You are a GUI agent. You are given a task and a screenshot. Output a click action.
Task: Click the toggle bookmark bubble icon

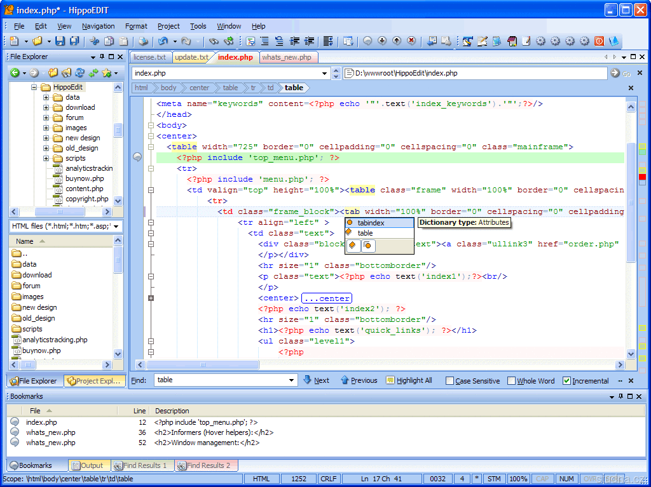pyautogui.click(x=367, y=41)
